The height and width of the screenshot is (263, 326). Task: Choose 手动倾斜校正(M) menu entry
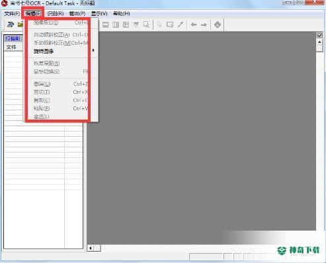61,43
